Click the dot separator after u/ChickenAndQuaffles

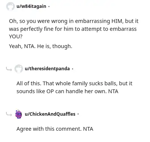point(78,114)
